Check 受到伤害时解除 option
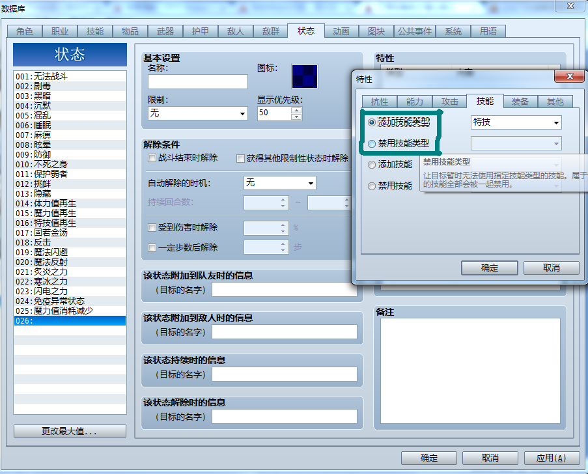This screenshot has width=588, height=474. point(152,228)
